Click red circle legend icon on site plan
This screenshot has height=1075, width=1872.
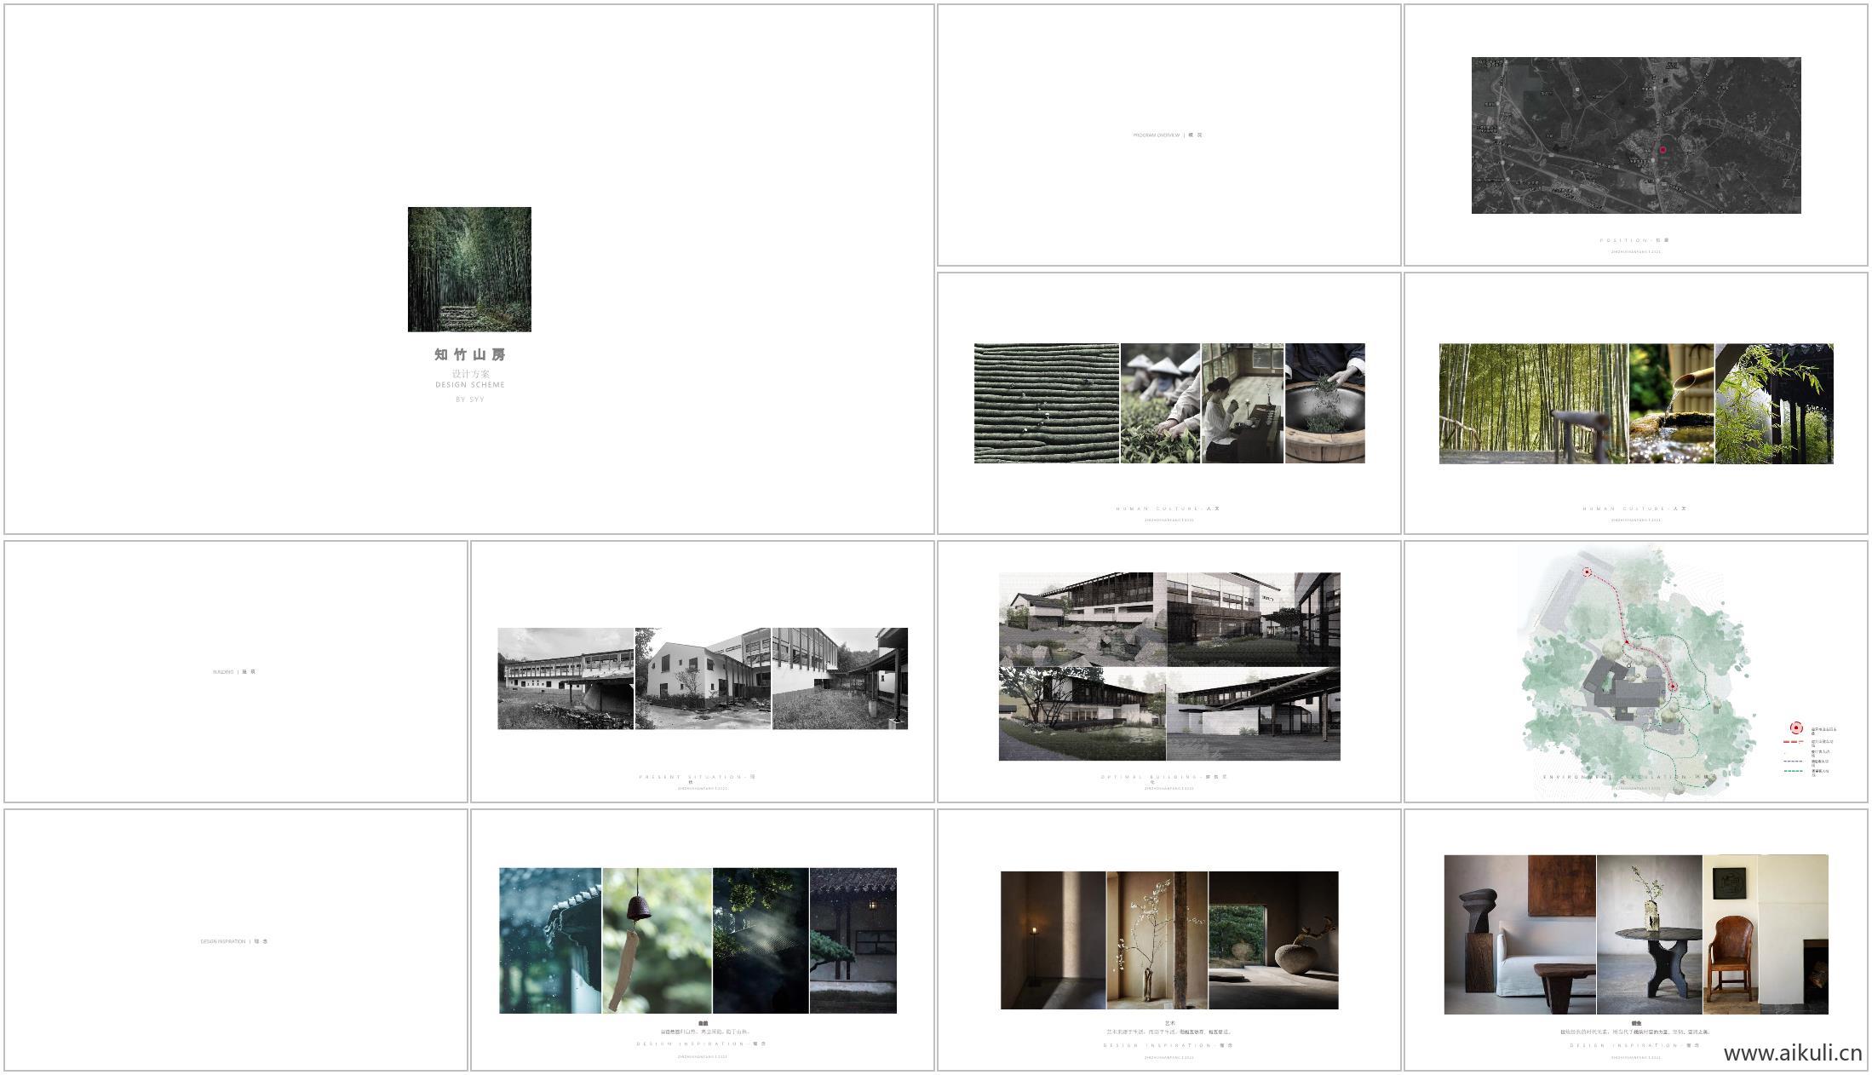(x=1795, y=728)
